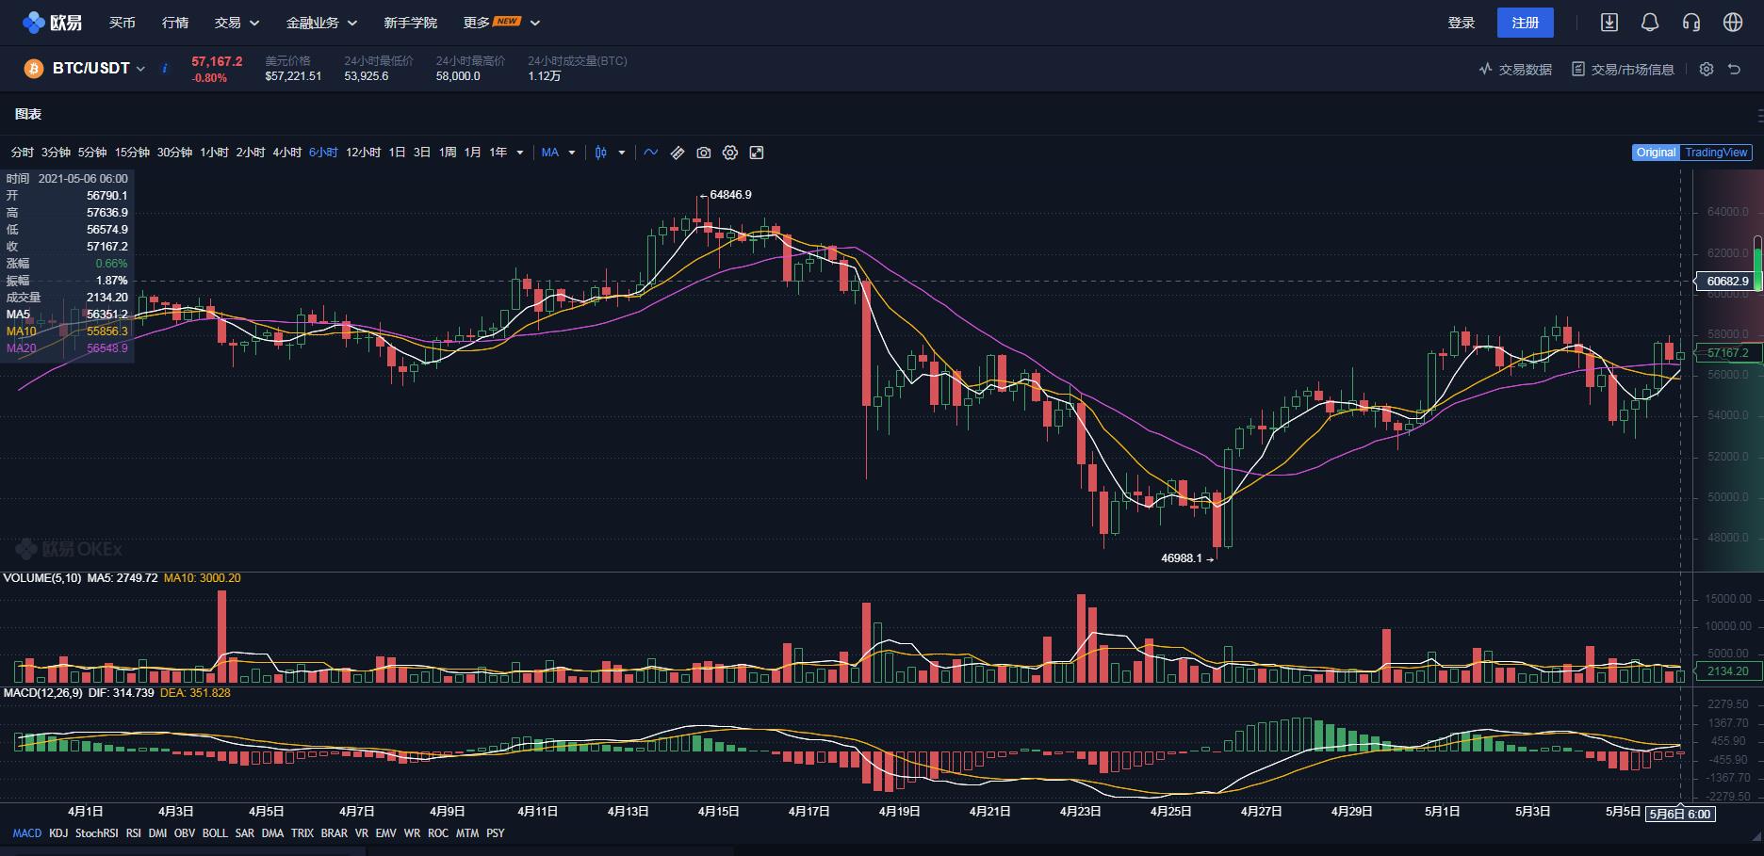
Task: Open the BTC/USDT pair selector
Action: 99,69
